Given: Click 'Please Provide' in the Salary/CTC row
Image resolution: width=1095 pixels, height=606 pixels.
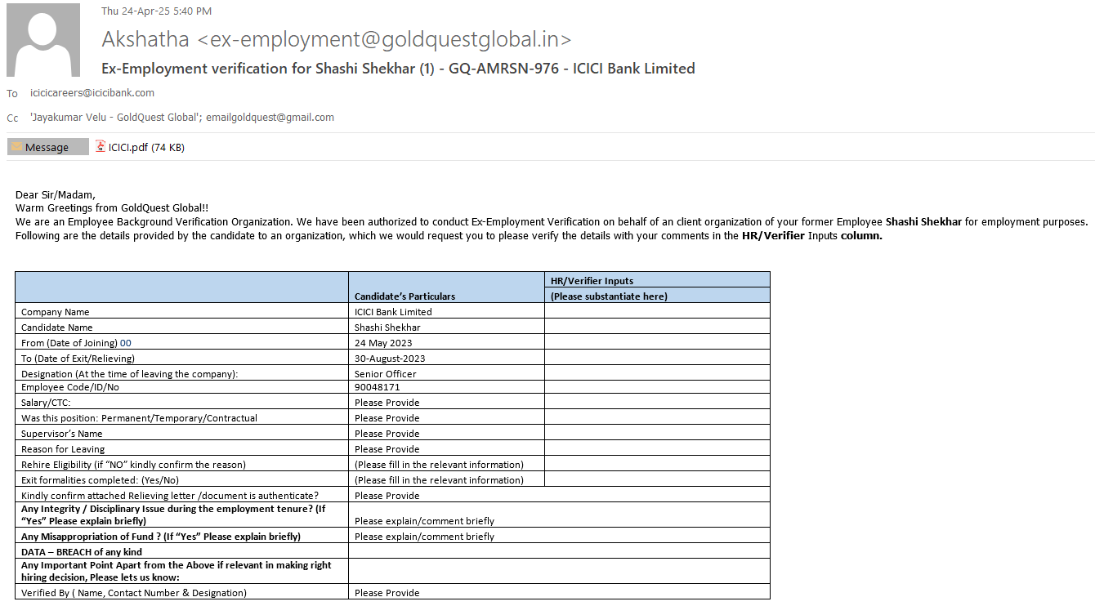Looking at the screenshot, I should tap(387, 403).
